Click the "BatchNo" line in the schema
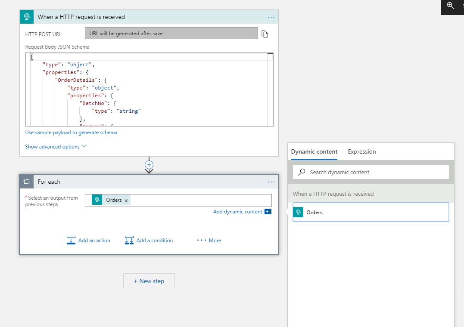Screen dimensions: 464x327 coord(98,103)
